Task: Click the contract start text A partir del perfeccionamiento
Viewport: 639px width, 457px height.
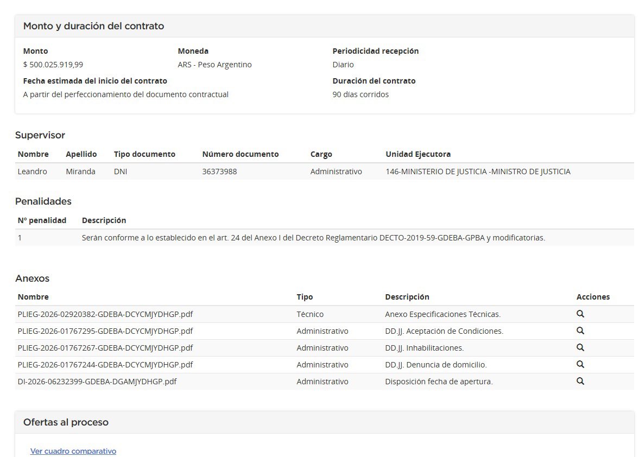Action: pos(126,94)
